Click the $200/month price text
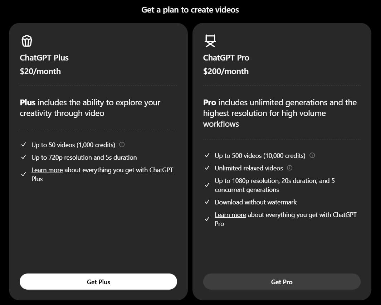 tap(225, 71)
